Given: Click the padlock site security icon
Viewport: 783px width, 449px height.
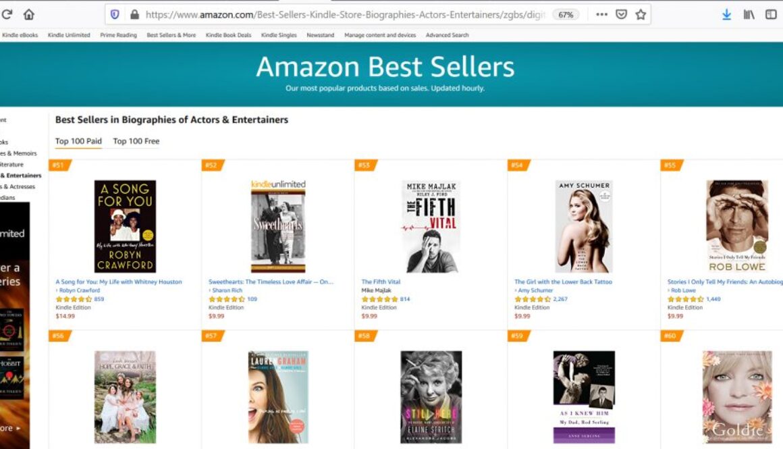Looking at the screenshot, I should (134, 14).
